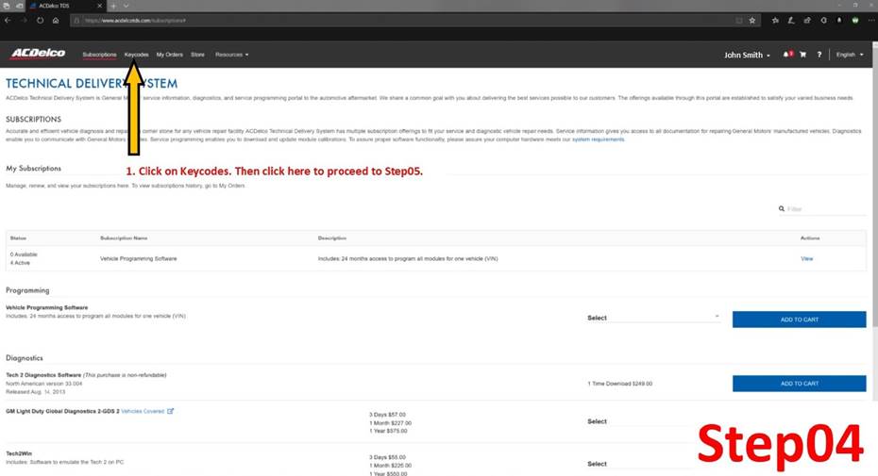
Task: Open the set-aside tabs icon
Action: [x=7, y=6]
